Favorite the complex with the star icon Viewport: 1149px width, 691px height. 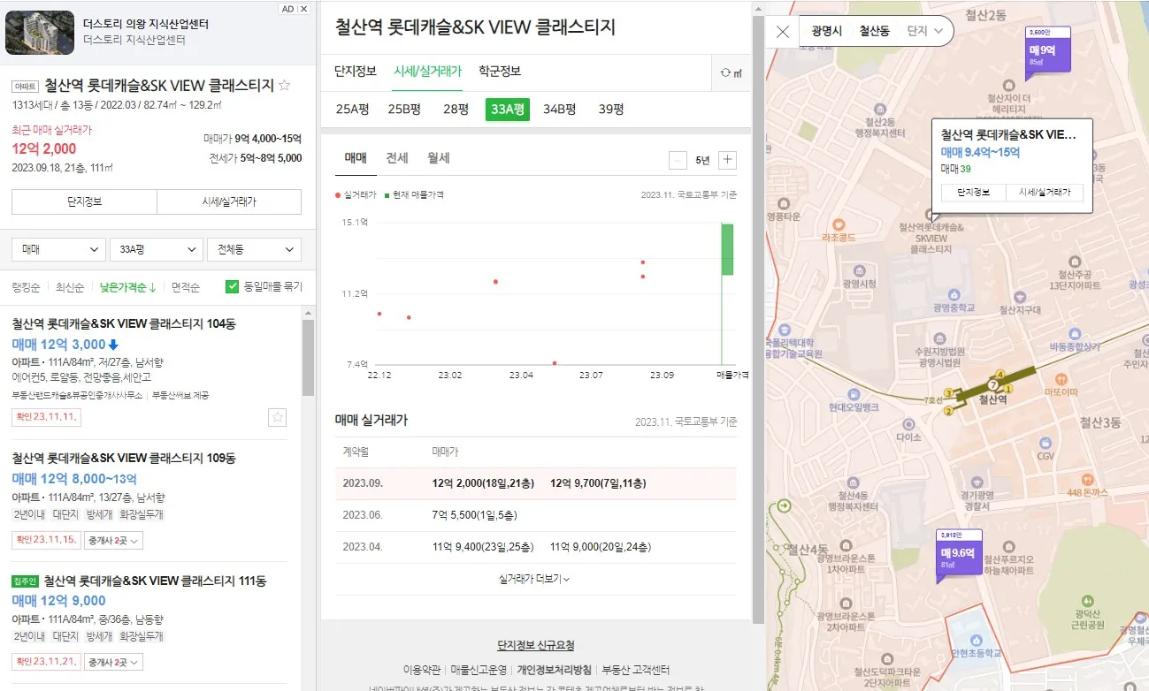point(284,86)
